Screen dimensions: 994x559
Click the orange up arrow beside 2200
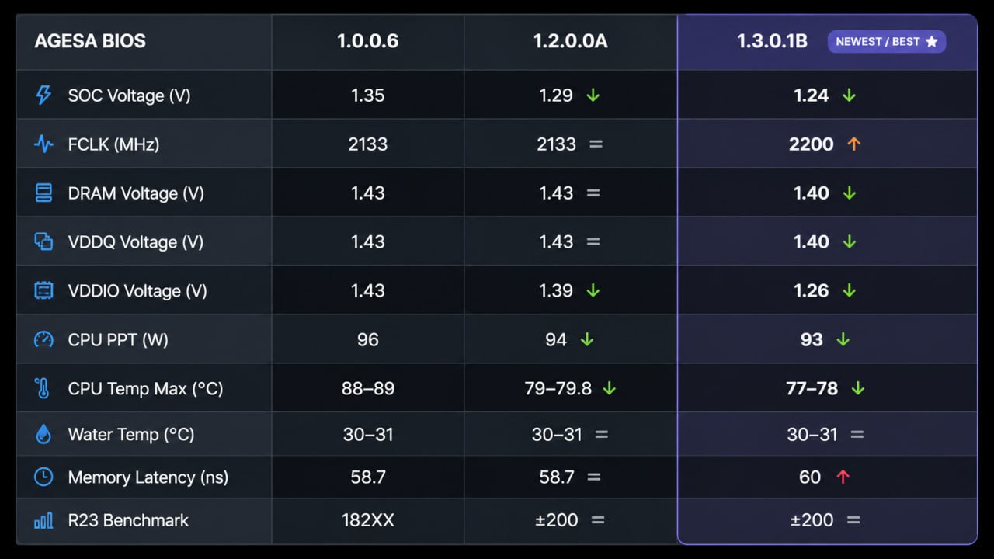pyautogui.click(x=854, y=144)
